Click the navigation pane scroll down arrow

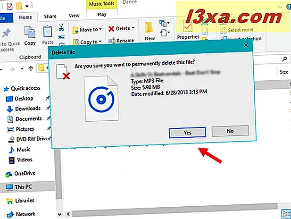[59, 215]
